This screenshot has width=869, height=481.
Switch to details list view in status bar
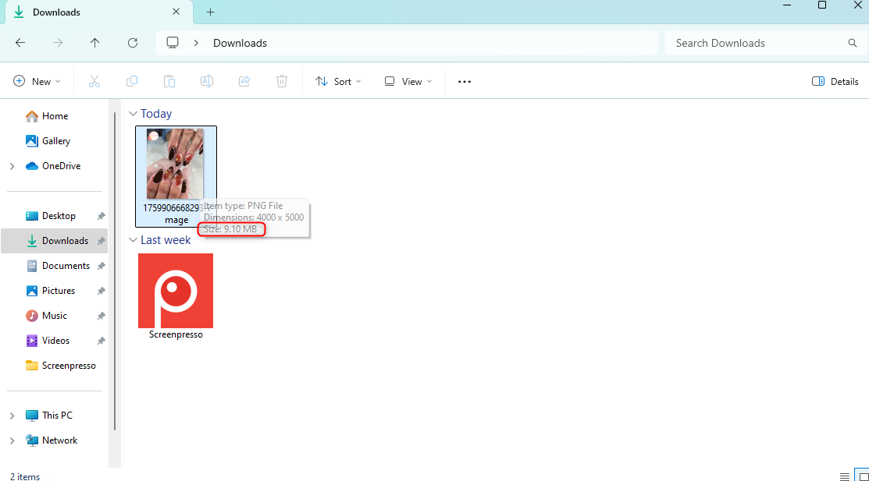click(x=845, y=476)
